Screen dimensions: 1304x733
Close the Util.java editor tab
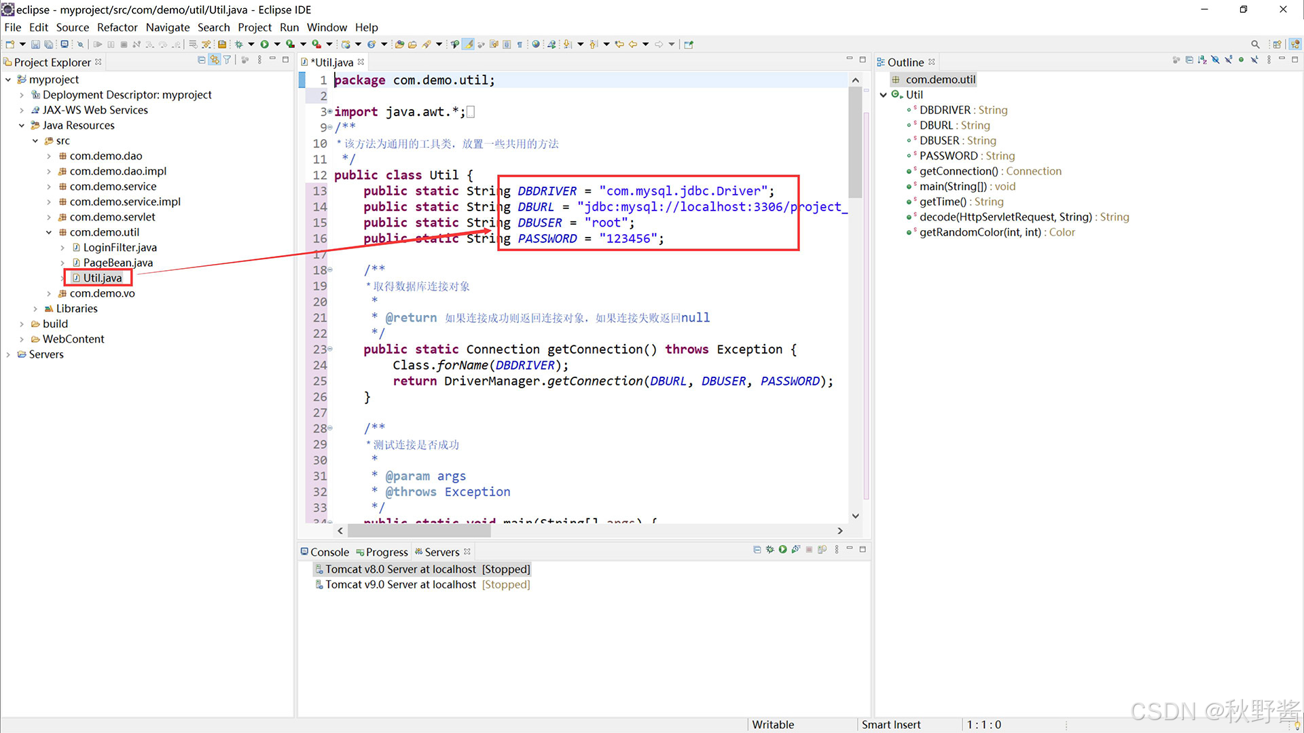(x=361, y=62)
